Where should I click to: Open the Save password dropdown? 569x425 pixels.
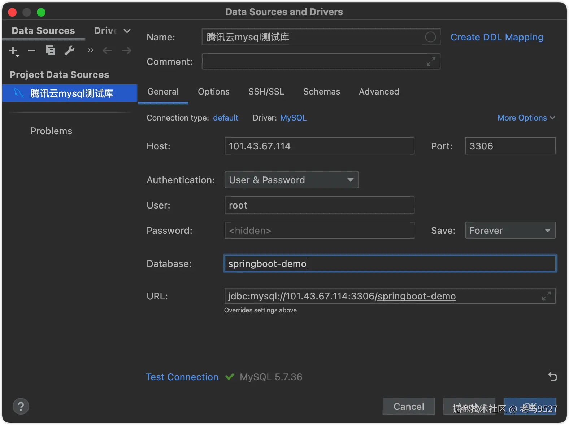tap(510, 231)
